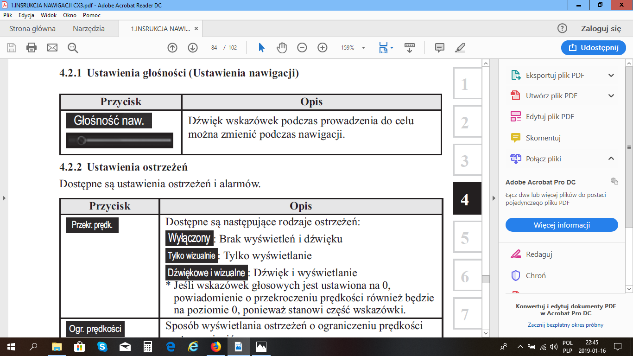
Task: Go to previous page arrow
Action: 172,48
